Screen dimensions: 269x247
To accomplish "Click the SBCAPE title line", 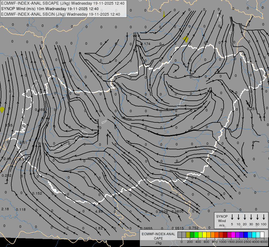I will 63,3.
